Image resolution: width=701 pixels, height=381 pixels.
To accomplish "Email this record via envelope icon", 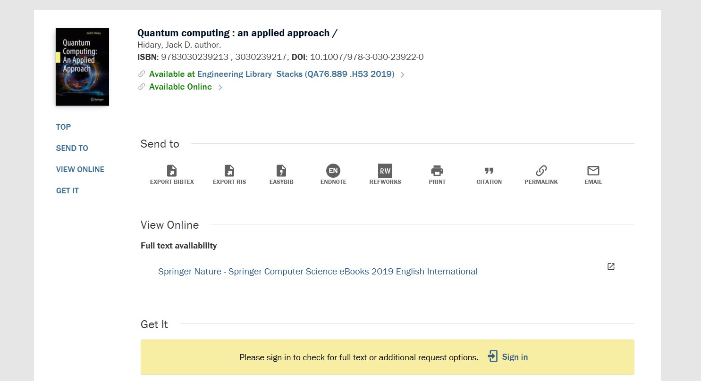I will pyautogui.click(x=593, y=171).
